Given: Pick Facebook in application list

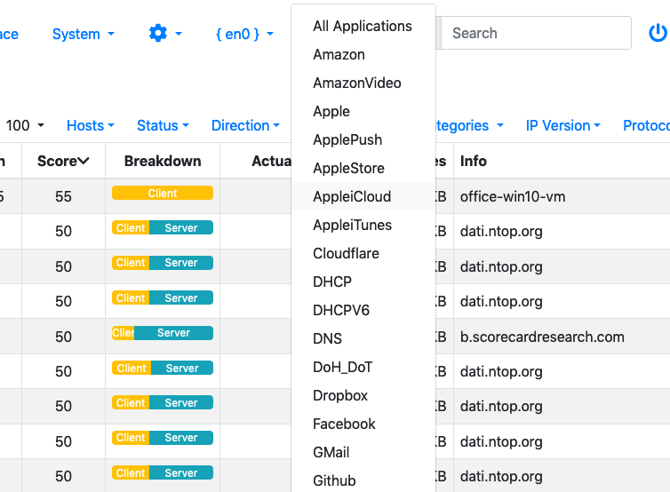Looking at the screenshot, I should [x=363, y=424].
